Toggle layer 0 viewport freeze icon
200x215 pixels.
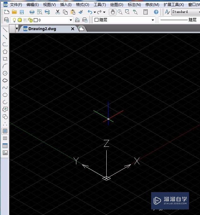[x=25, y=20]
